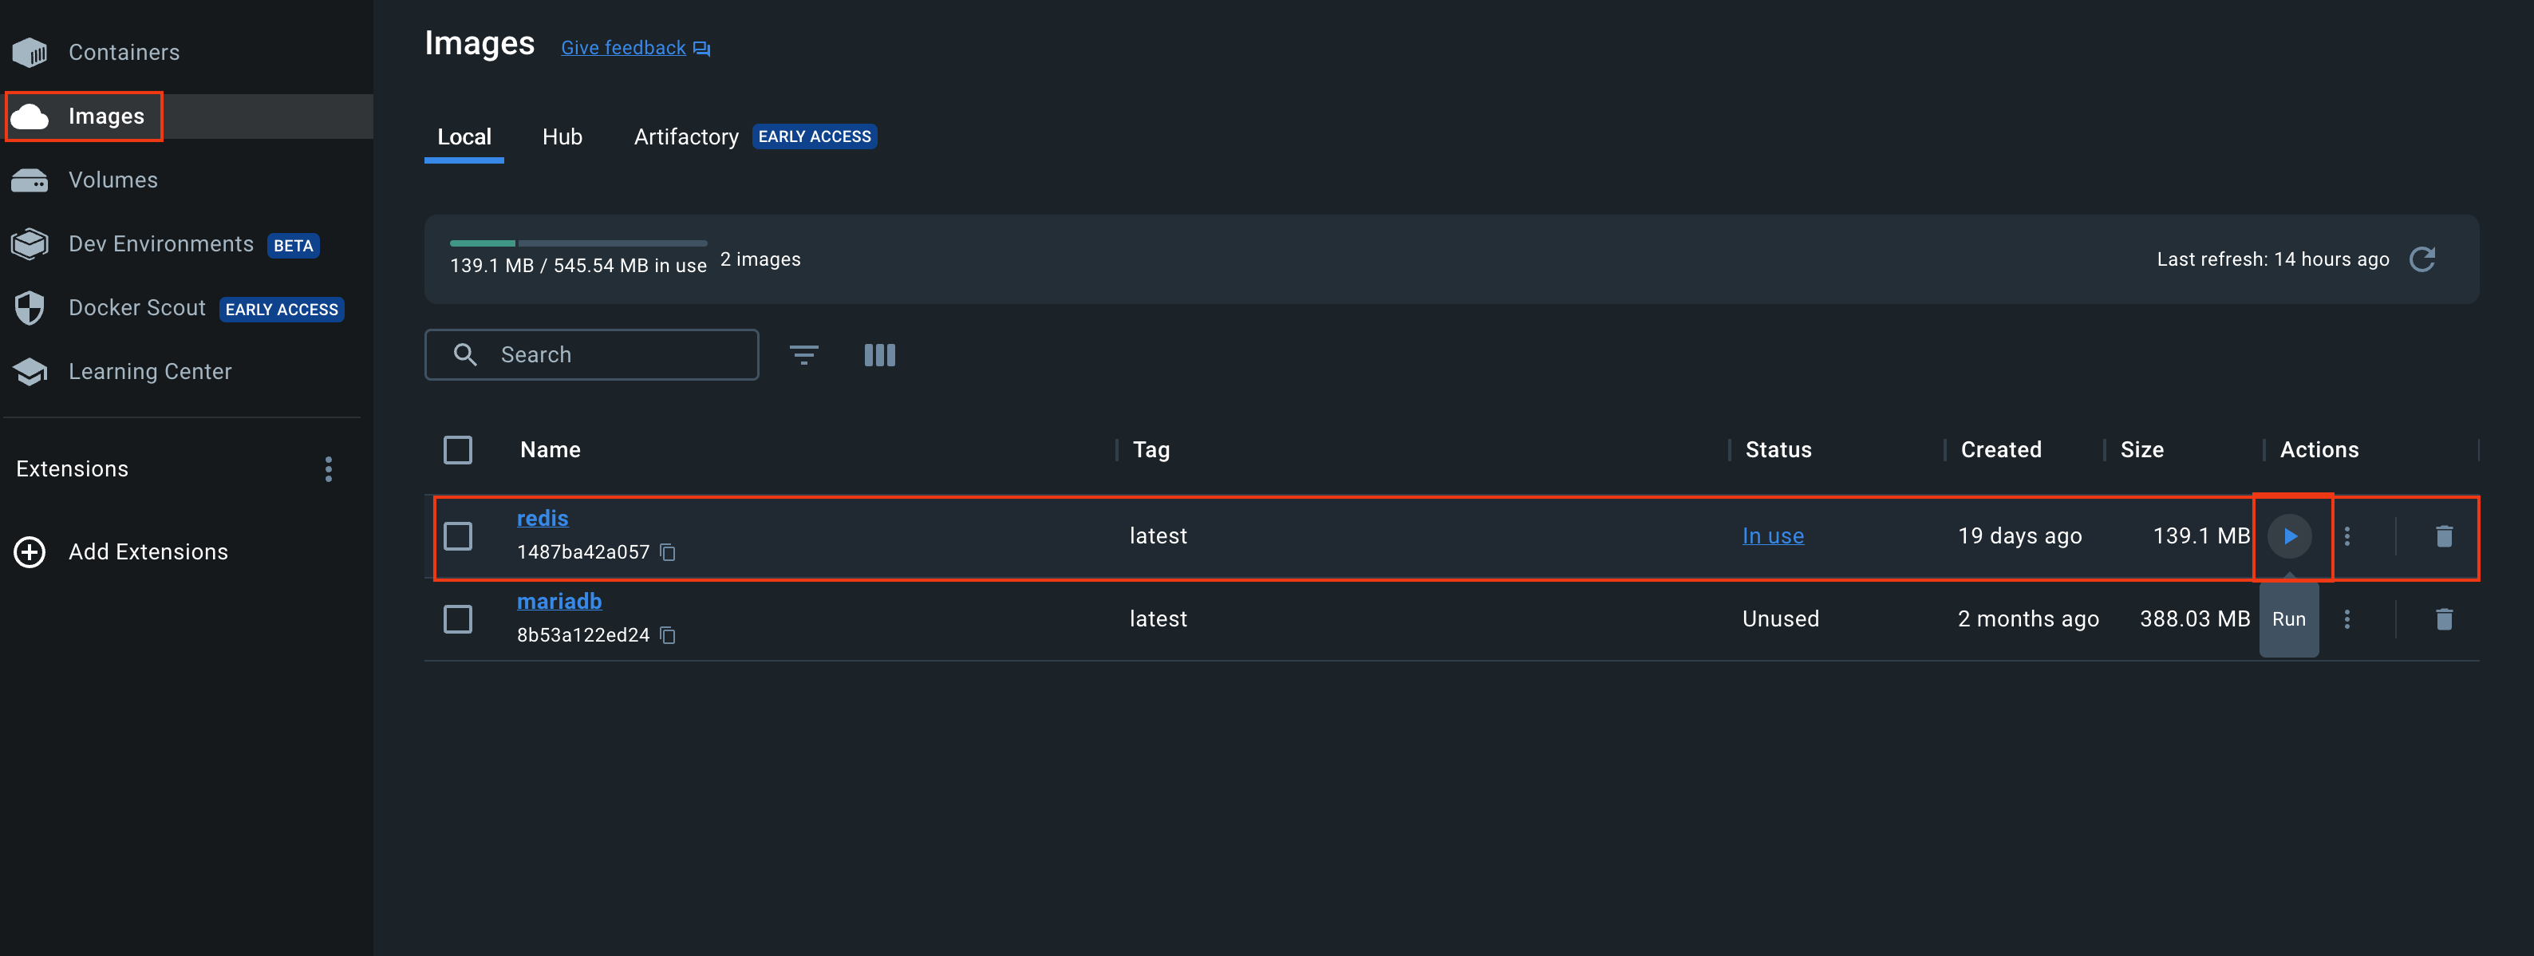Switch to the Hub tab
2534x956 pixels.
tap(562, 136)
